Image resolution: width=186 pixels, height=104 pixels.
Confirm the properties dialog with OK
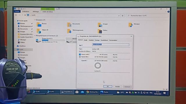(108, 86)
